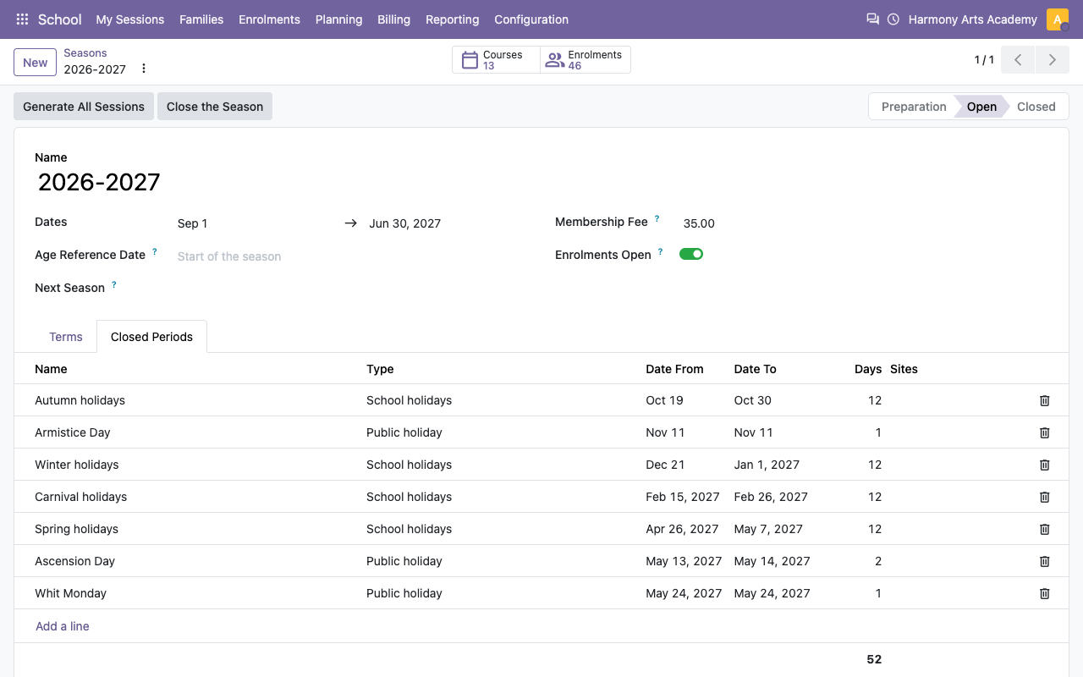Open the Reporting menu
The image size is (1083, 677).
tap(453, 19)
